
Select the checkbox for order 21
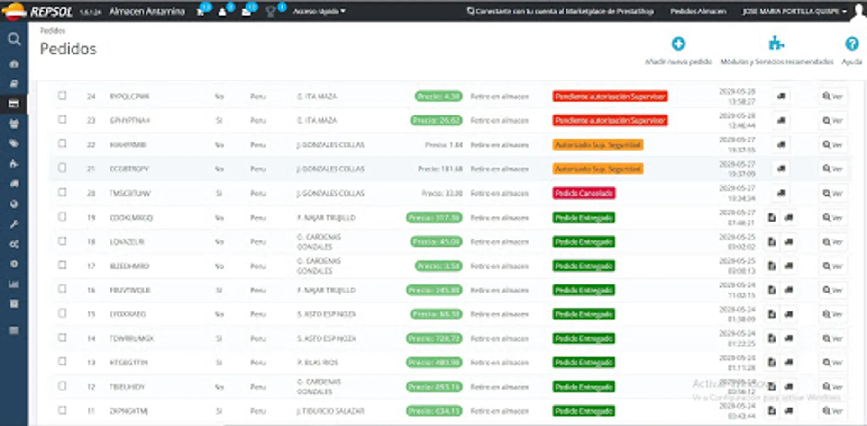[x=62, y=168]
